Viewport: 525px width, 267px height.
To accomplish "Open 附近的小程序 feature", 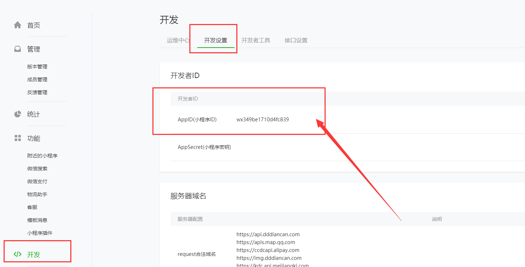I will [x=42, y=156].
